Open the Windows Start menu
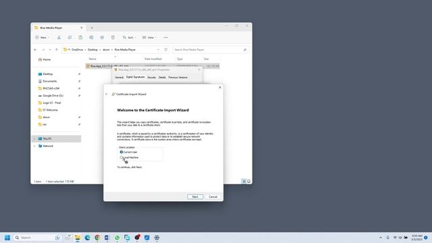Image resolution: width=432 pixels, height=243 pixels. pyautogui.click(x=7, y=238)
